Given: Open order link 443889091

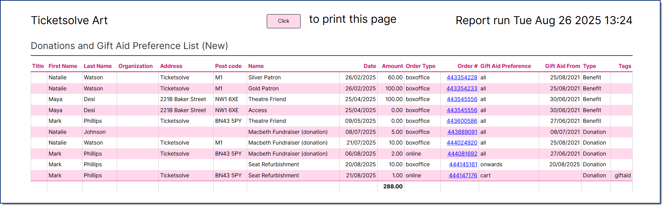Looking at the screenshot, I should point(462,132).
